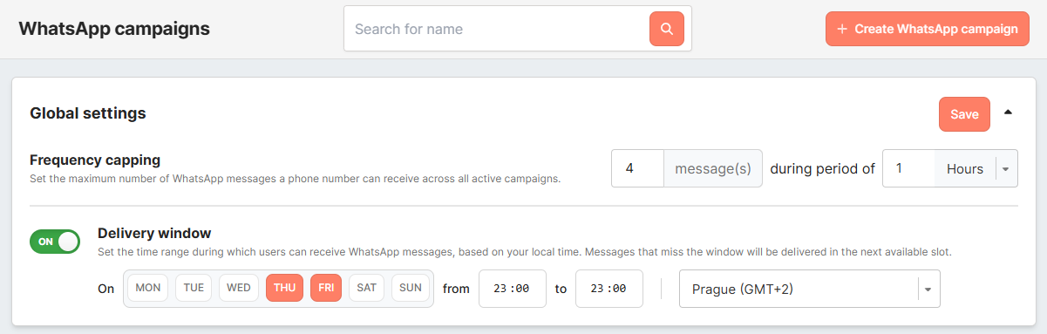1047x334 pixels.
Task: Turn off the Delivery window switch
Action: coord(55,242)
